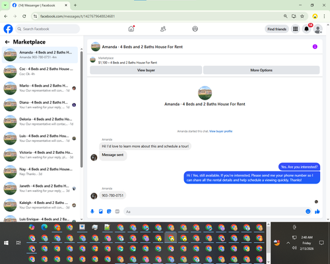The image size is (330, 264).
Task: Open Luis conversation with 'Our representative' preview
Action: tap(40, 139)
